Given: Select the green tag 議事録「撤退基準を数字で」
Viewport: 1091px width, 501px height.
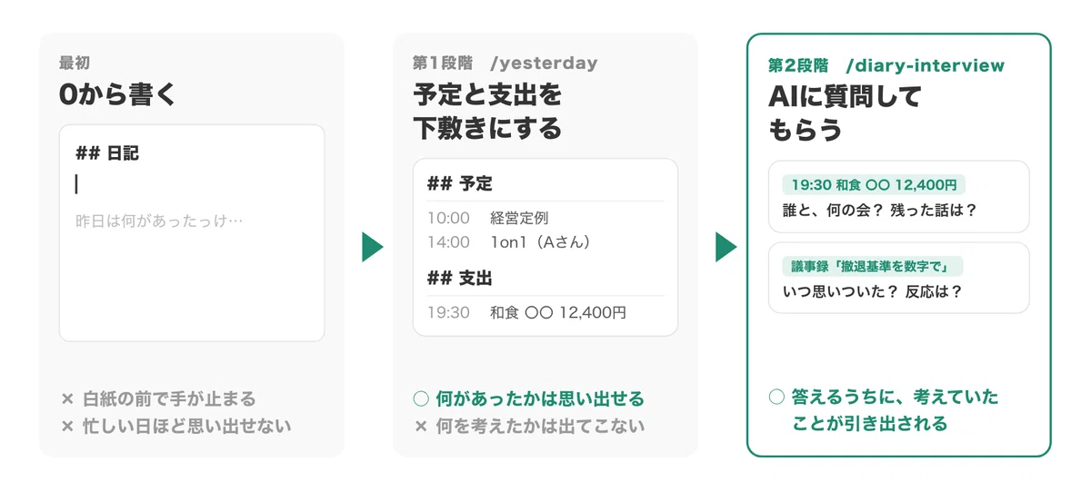Looking at the screenshot, I should (872, 266).
